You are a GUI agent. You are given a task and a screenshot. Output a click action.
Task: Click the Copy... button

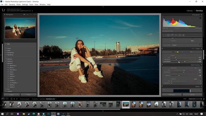12,94
